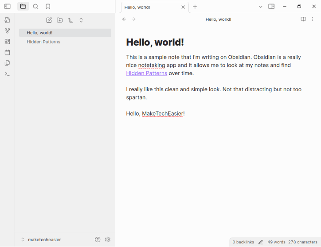
Task: Click the word MakeTechEasier in note
Action: (163, 113)
